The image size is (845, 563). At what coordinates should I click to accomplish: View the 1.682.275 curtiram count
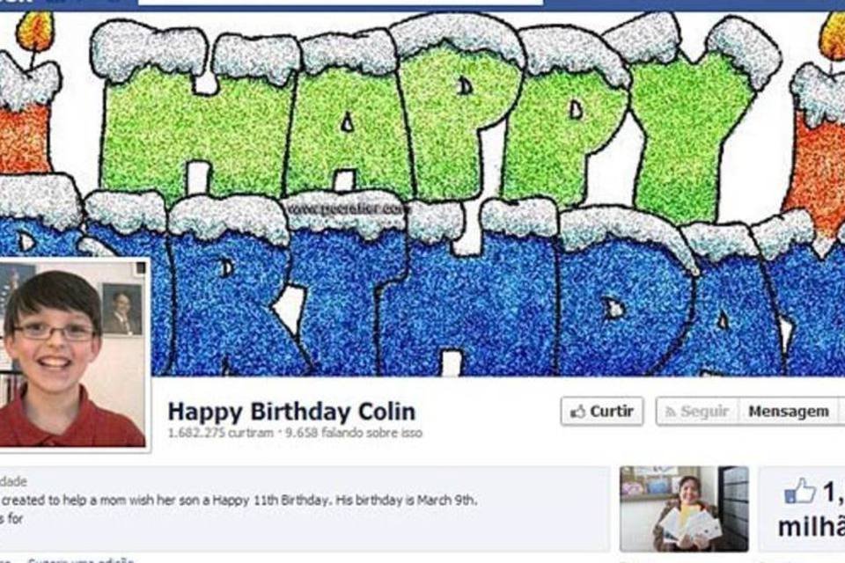[x=220, y=433]
